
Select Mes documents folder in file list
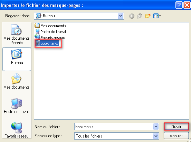click(x=50, y=26)
